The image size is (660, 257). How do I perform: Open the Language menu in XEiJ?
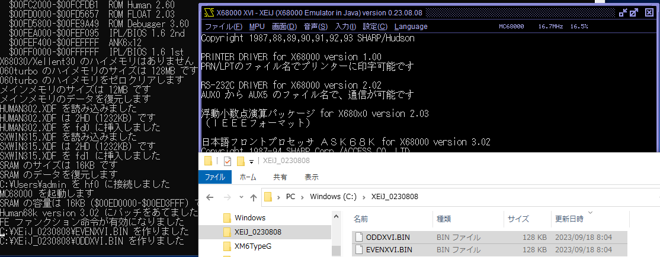click(x=411, y=27)
